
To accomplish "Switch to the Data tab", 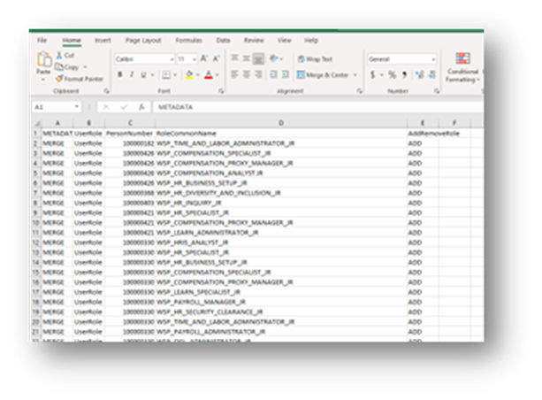I will [x=223, y=40].
